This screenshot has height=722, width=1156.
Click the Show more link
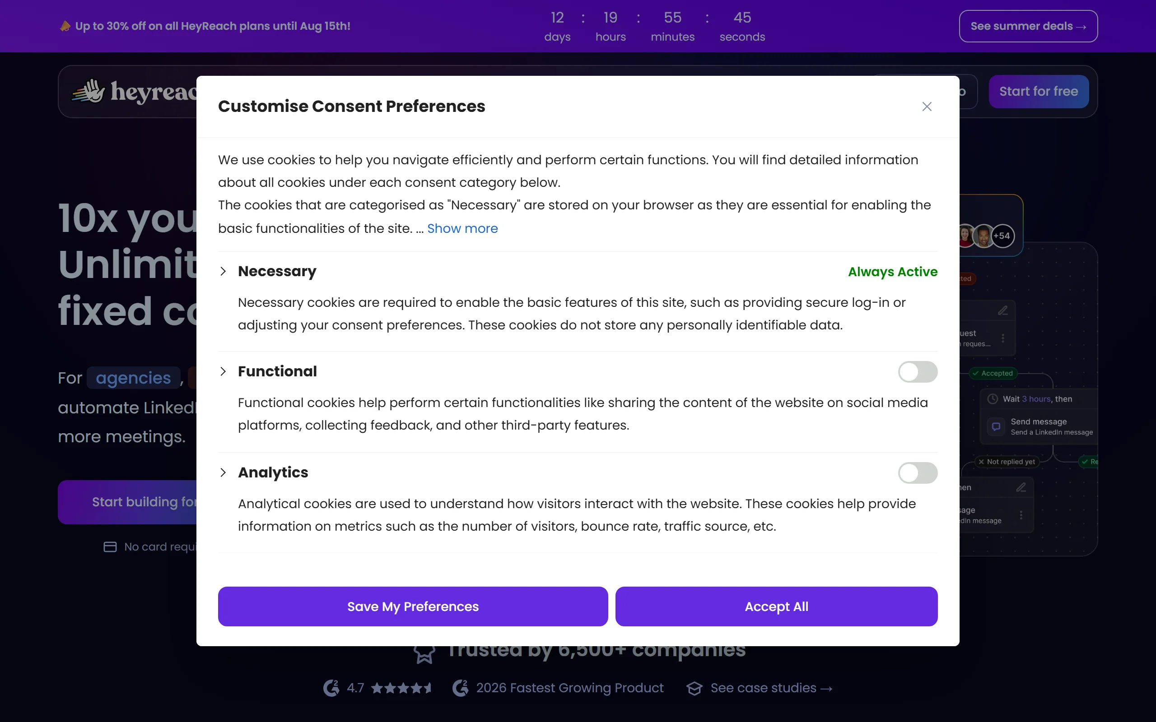(x=462, y=228)
